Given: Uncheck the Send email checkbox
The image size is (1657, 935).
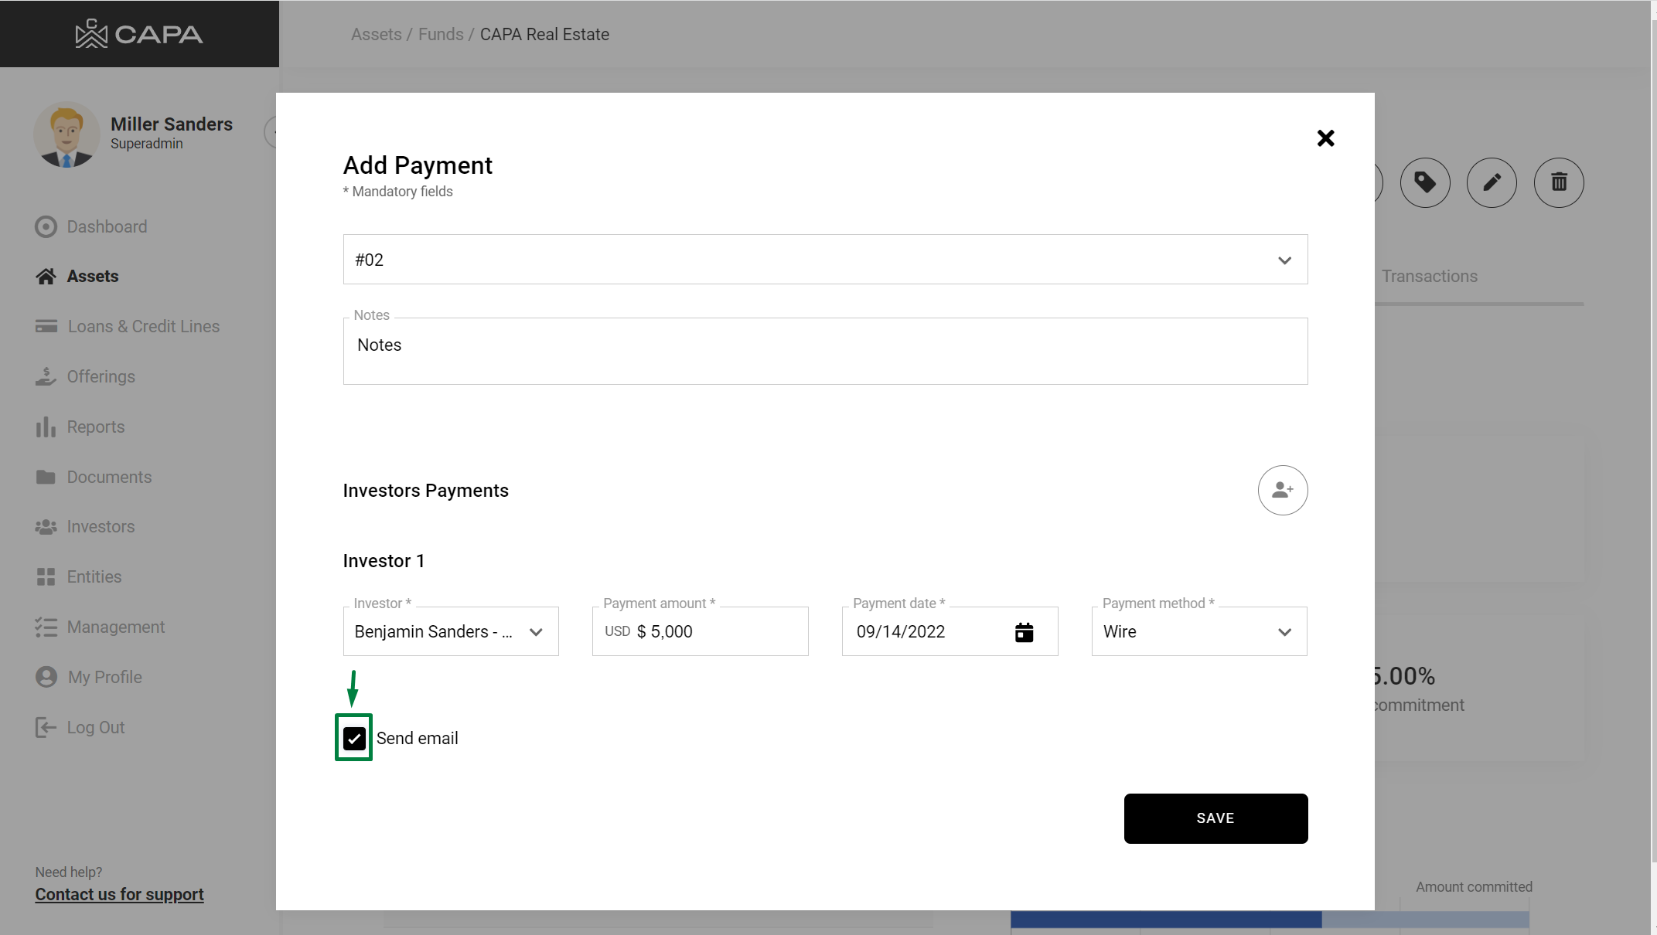Looking at the screenshot, I should coord(354,739).
